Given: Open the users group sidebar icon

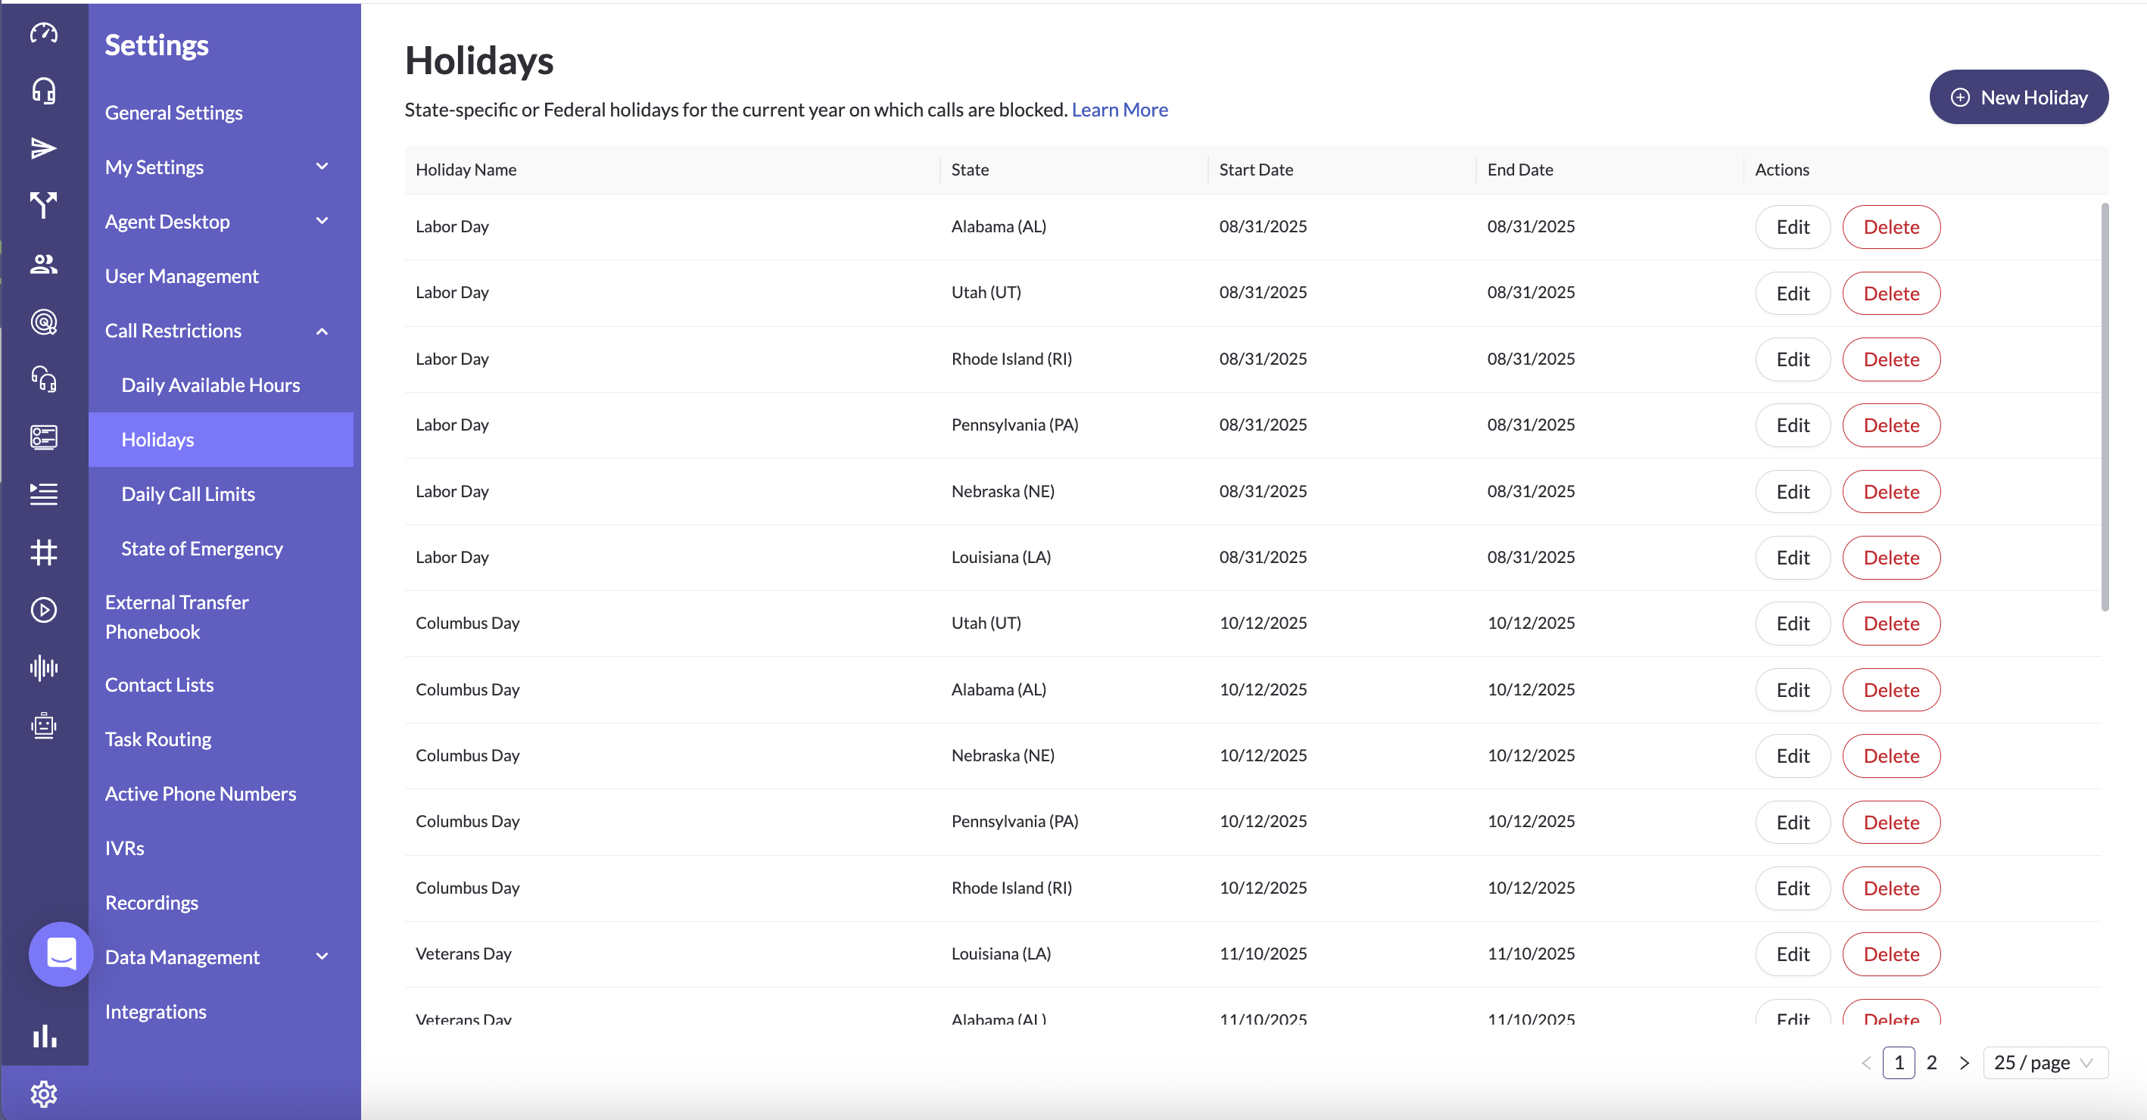Looking at the screenshot, I should (x=43, y=264).
